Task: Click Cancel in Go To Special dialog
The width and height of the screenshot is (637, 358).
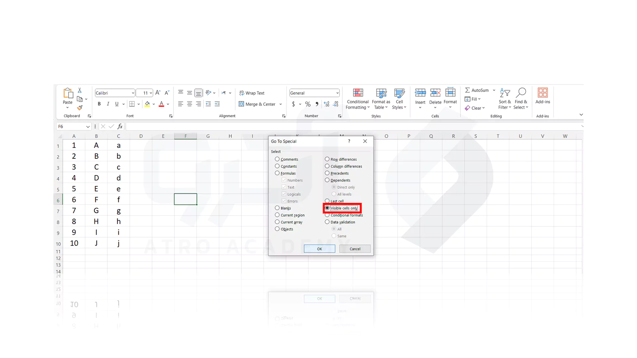Action: 355,249
